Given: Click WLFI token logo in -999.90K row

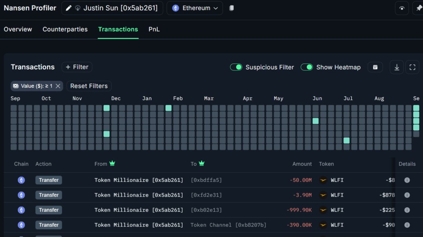Looking at the screenshot, I should click(323, 210).
